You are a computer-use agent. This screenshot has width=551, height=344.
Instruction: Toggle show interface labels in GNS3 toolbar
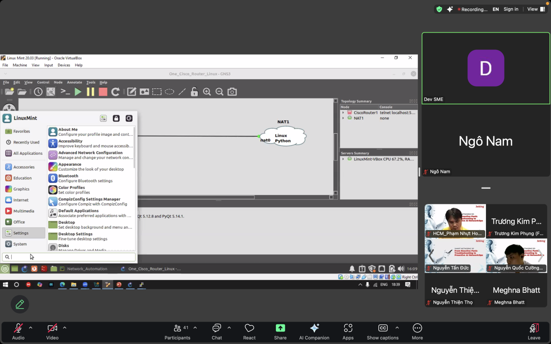point(51,92)
